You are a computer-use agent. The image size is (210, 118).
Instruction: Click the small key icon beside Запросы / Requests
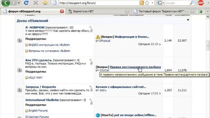[91, 87]
